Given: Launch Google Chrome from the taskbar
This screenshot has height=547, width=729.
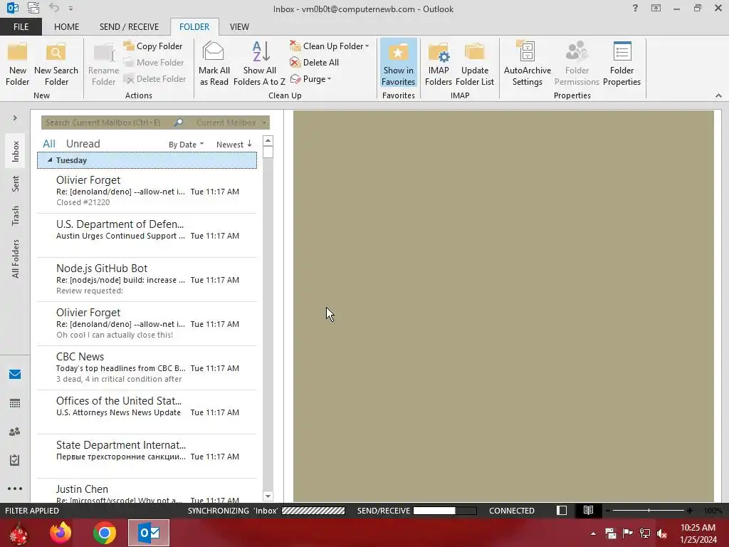Looking at the screenshot, I should click(x=105, y=533).
